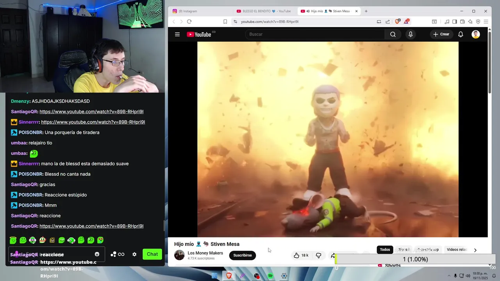500x281 pixels.
Task: Open OBS Studio from the taskbar
Action: click(257, 276)
